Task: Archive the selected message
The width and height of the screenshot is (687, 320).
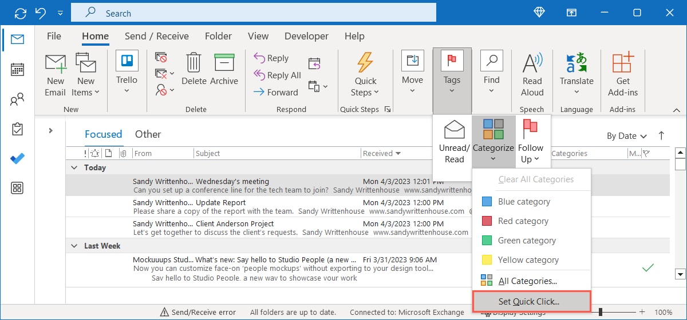Action: pyautogui.click(x=224, y=69)
